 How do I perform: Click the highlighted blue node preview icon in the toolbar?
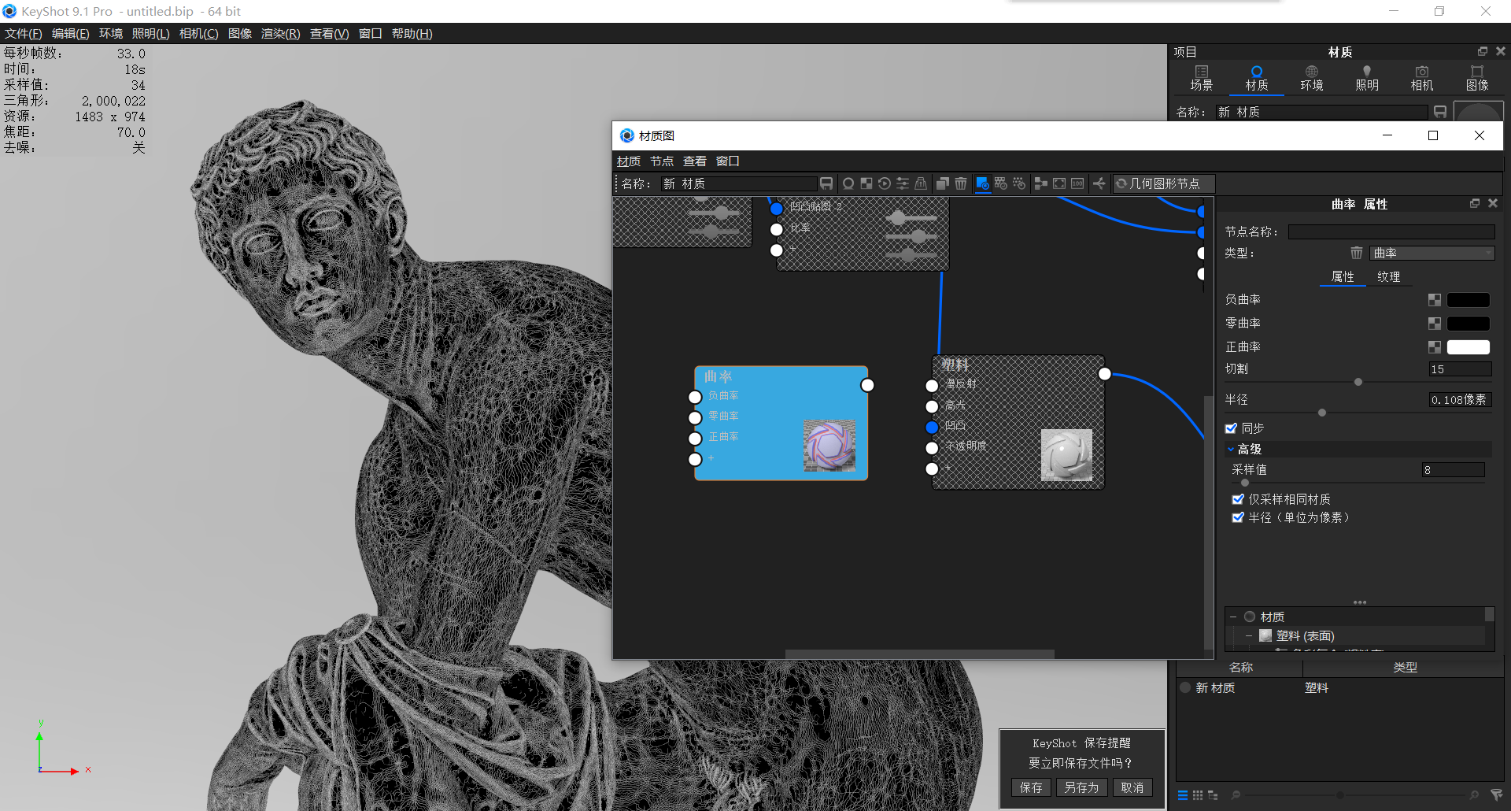(x=982, y=183)
